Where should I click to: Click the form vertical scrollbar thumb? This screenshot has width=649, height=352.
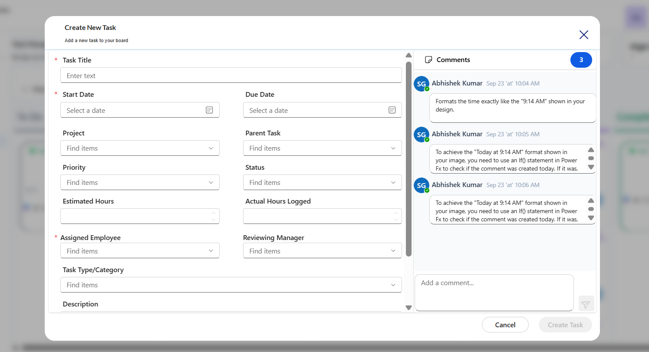[409, 159]
